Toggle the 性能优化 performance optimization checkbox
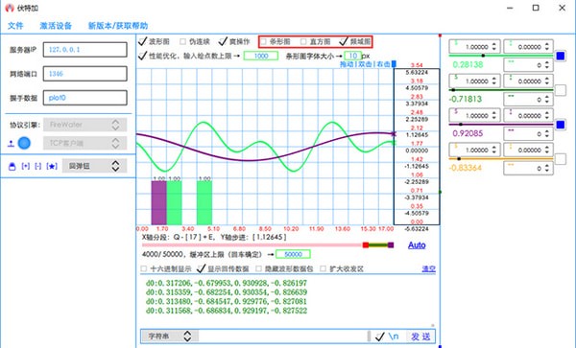Screen dimensions: 576x348 142,56
